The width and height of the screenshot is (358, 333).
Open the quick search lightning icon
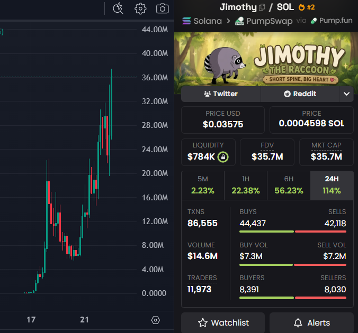[x=118, y=8]
